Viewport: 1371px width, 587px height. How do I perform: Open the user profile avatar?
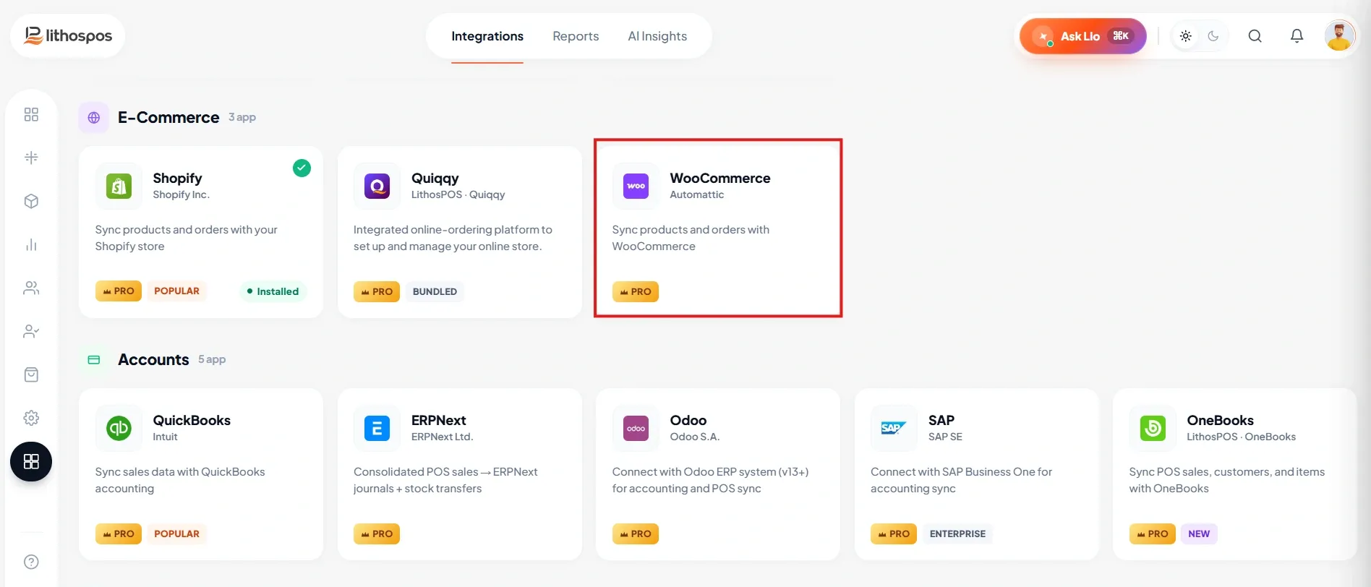click(1339, 35)
